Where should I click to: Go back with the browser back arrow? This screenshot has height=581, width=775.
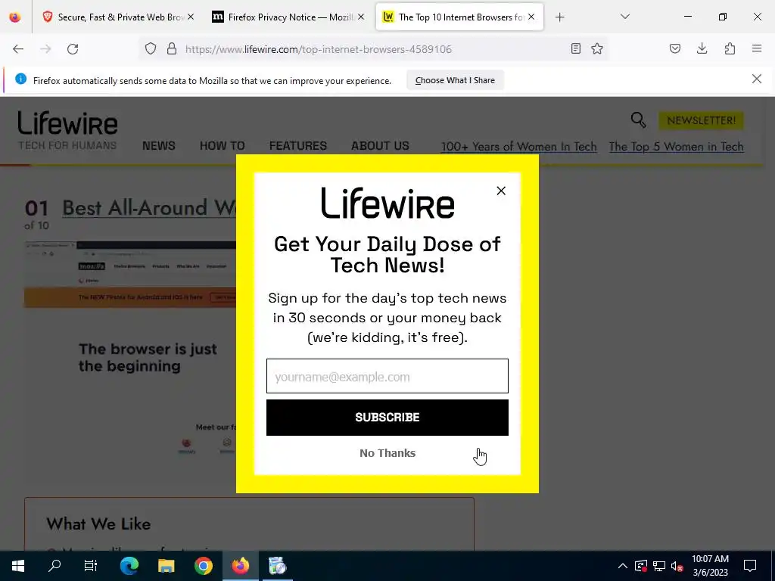coord(18,49)
